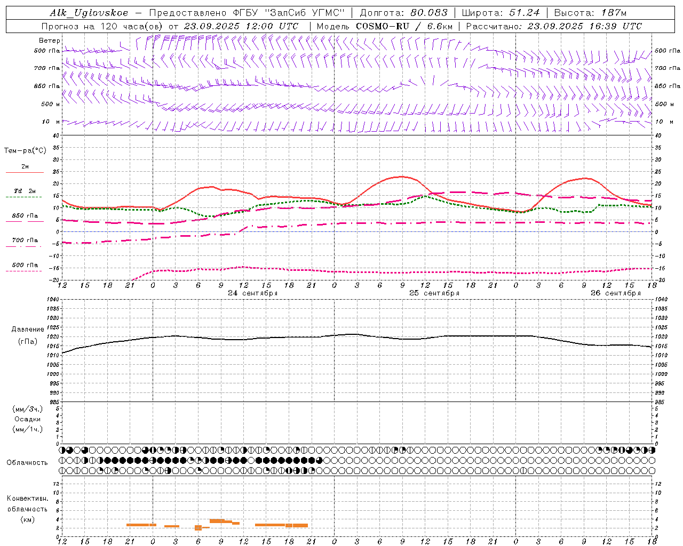The image size is (683, 546).
Task: Click the pink dotted line sample under 500 гПа legend
Action: [x=23, y=271]
